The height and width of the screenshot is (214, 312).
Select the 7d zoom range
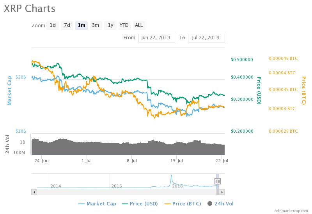click(67, 25)
